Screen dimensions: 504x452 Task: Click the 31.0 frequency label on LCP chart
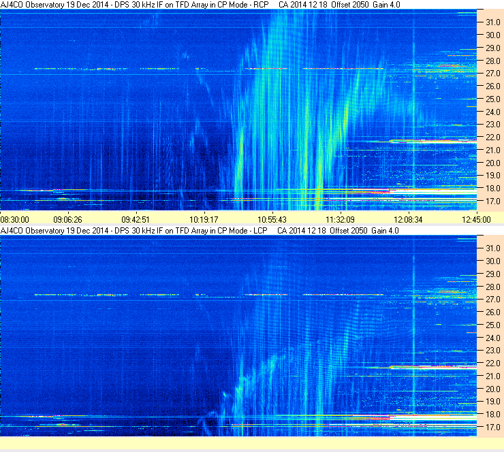pyautogui.click(x=493, y=248)
